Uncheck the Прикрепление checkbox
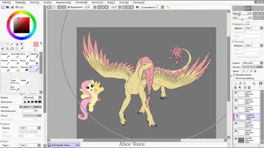The height and width of the screenshot is (148, 264). (x=234, y=75)
